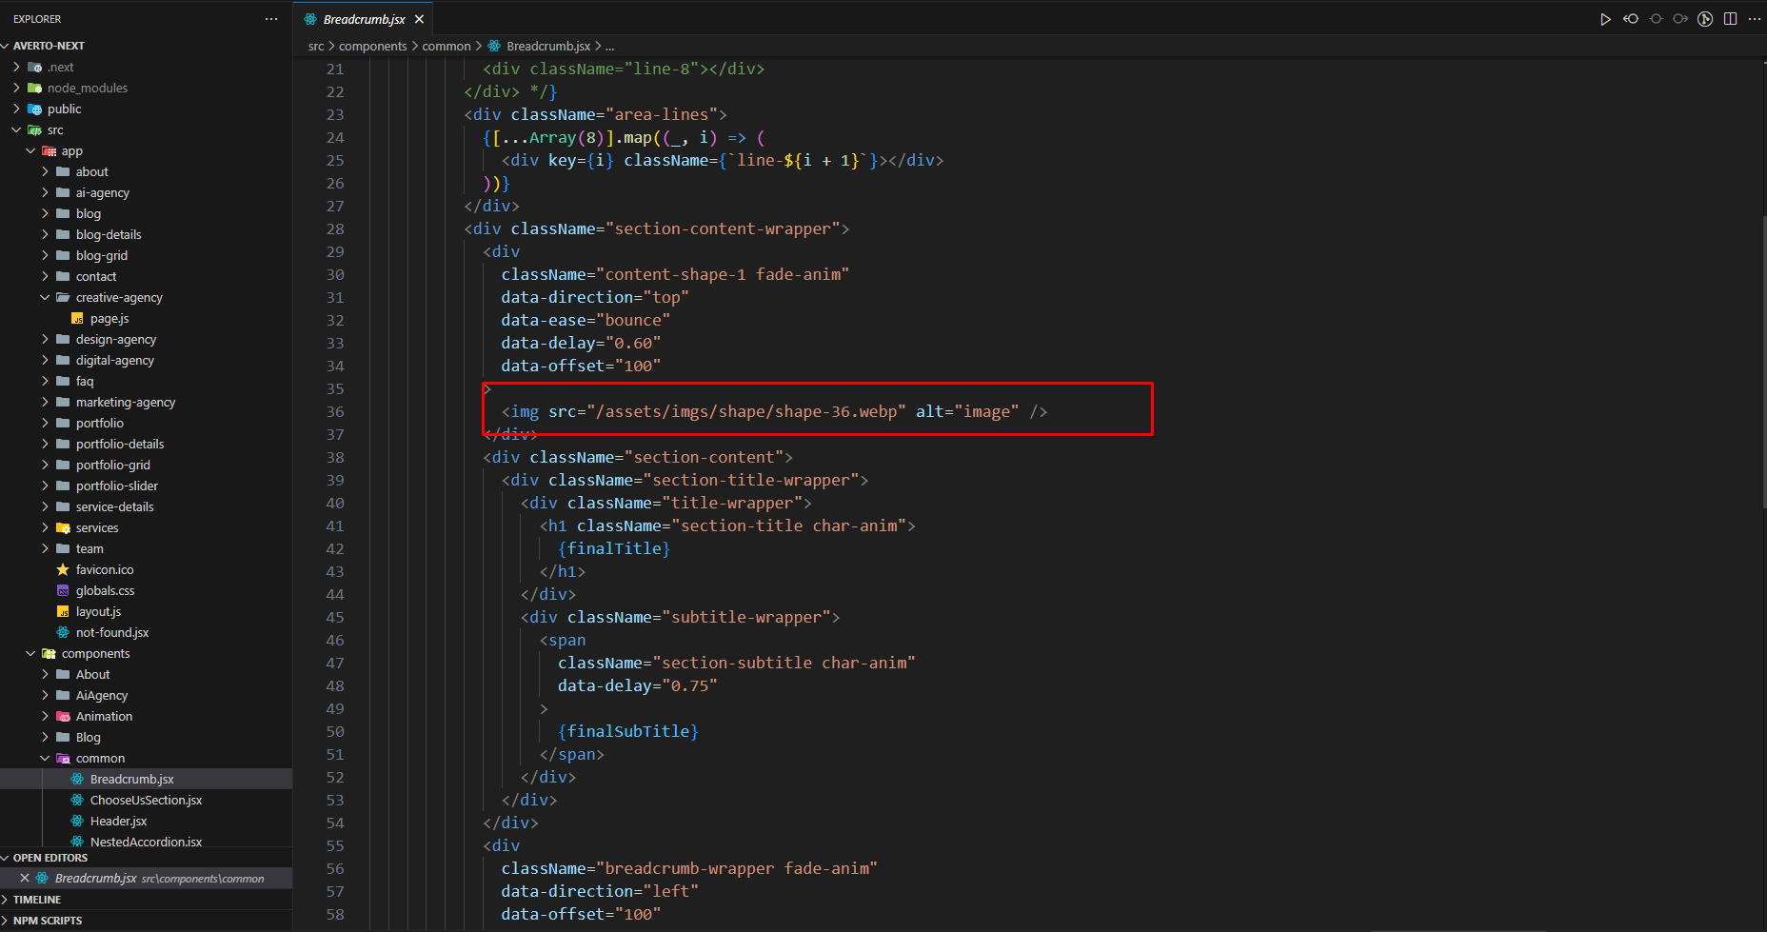Open the globals.css file
The image size is (1767, 932).
[x=105, y=590]
